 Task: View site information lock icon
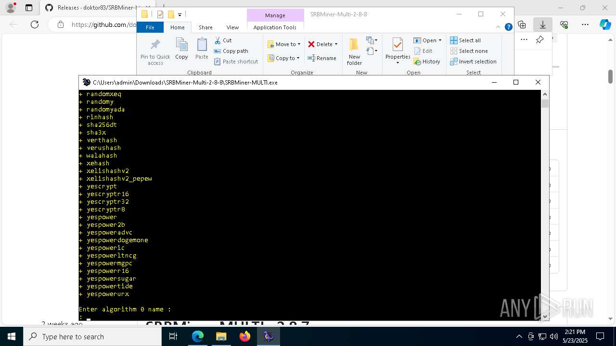click(61, 25)
